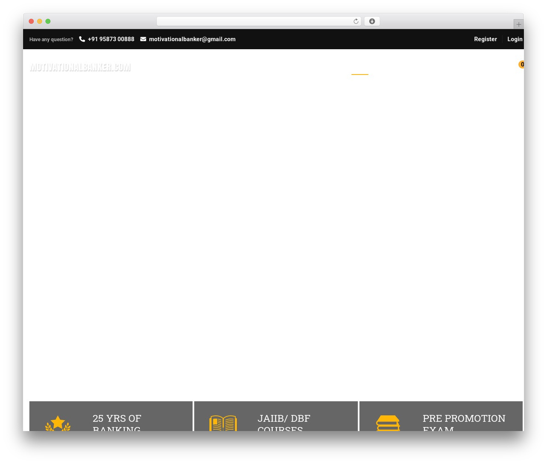
Task: Click the browser download arrow button
Action: pos(372,21)
